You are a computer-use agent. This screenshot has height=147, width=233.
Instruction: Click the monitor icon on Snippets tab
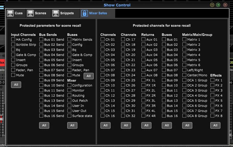[56, 13]
